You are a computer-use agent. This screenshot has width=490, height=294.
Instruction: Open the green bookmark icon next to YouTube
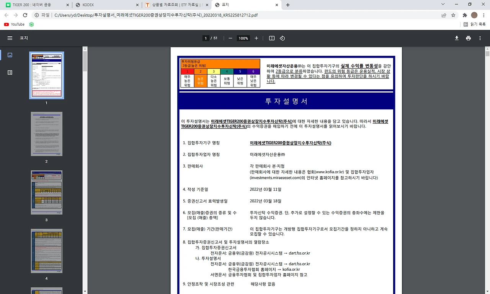[31, 24]
